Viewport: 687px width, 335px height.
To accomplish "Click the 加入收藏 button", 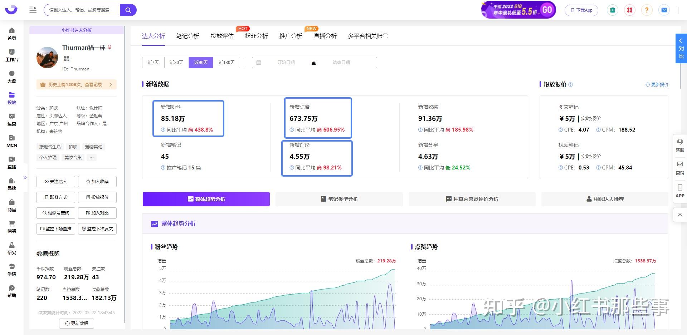I will pos(97,182).
